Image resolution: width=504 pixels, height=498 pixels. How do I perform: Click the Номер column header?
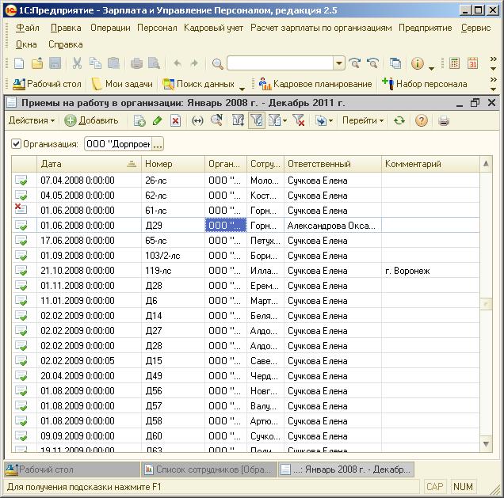(x=173, y=164)
